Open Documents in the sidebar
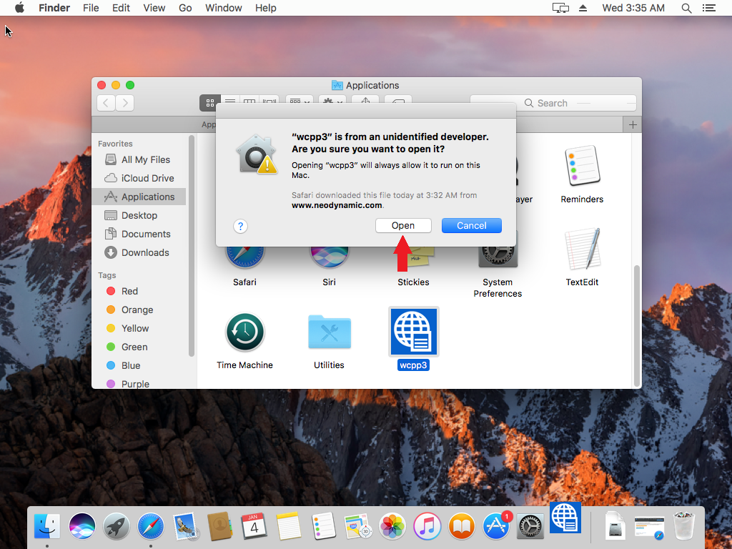732x549 pixels. point(139,234)
